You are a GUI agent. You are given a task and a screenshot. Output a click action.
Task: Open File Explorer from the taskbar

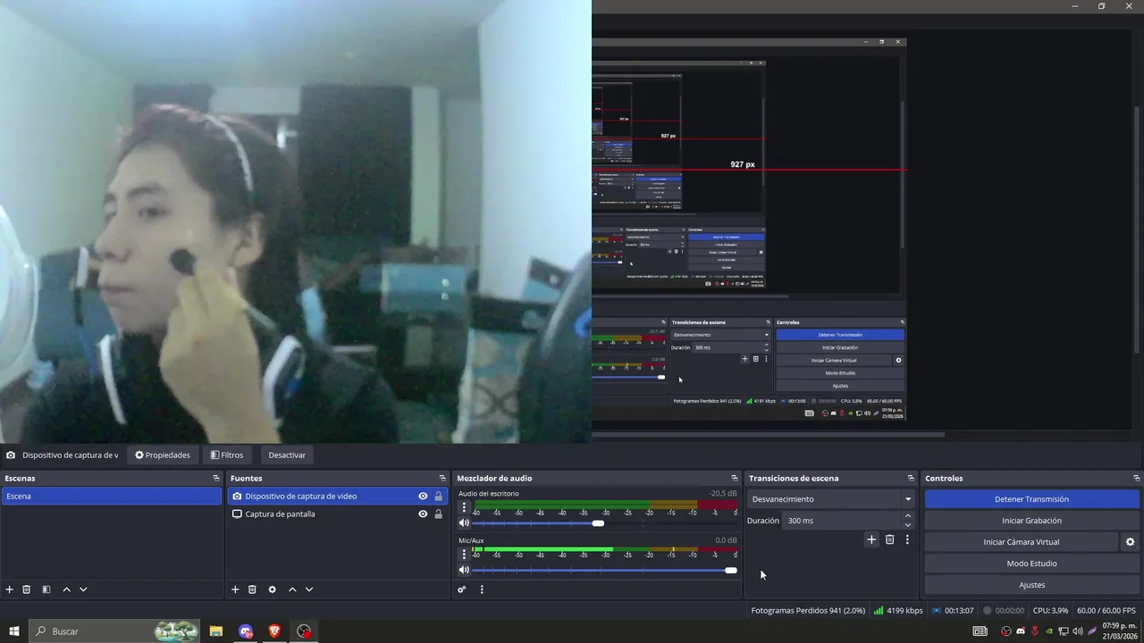pyautogui.click(x=216, y=631)
